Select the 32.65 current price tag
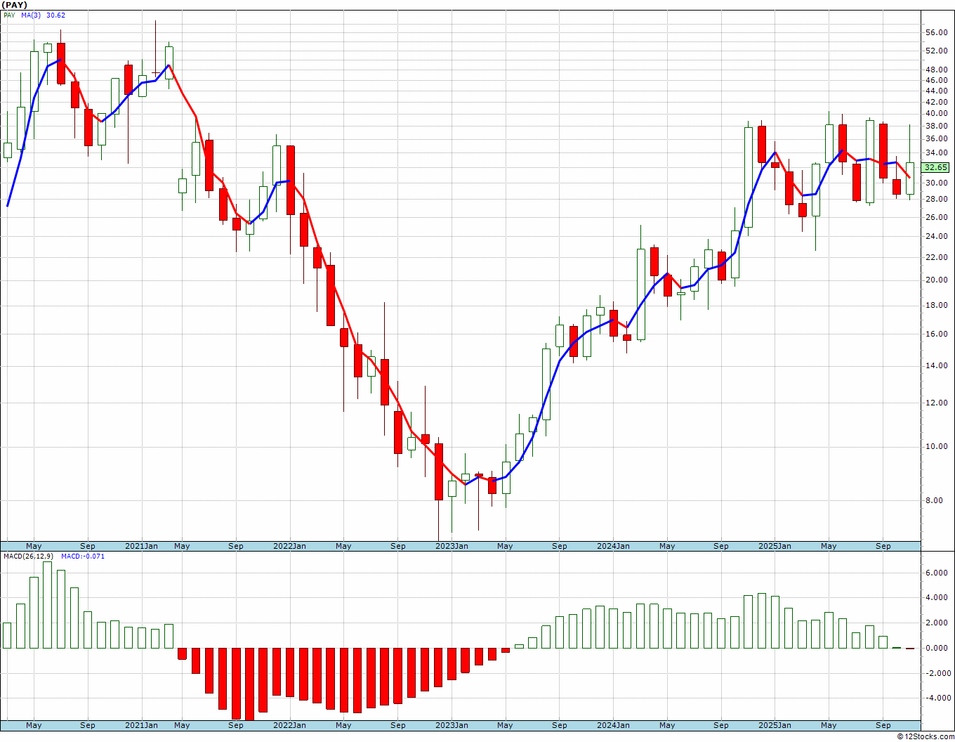This screenshot has width=955, height=742. point(935,167)
